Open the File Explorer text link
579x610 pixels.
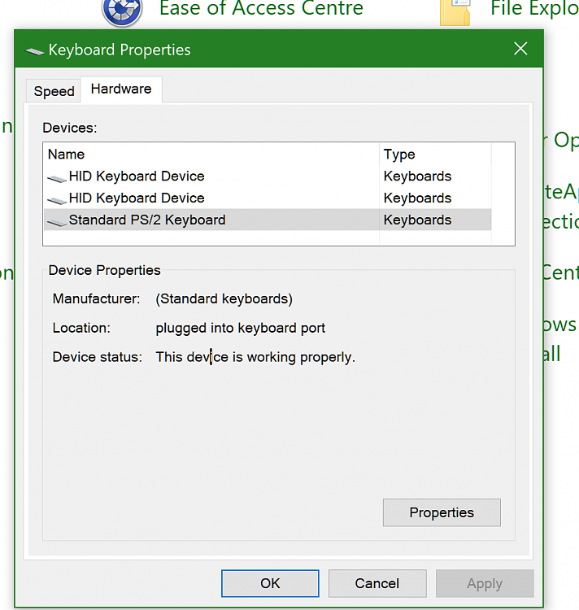tap(533, 10)
